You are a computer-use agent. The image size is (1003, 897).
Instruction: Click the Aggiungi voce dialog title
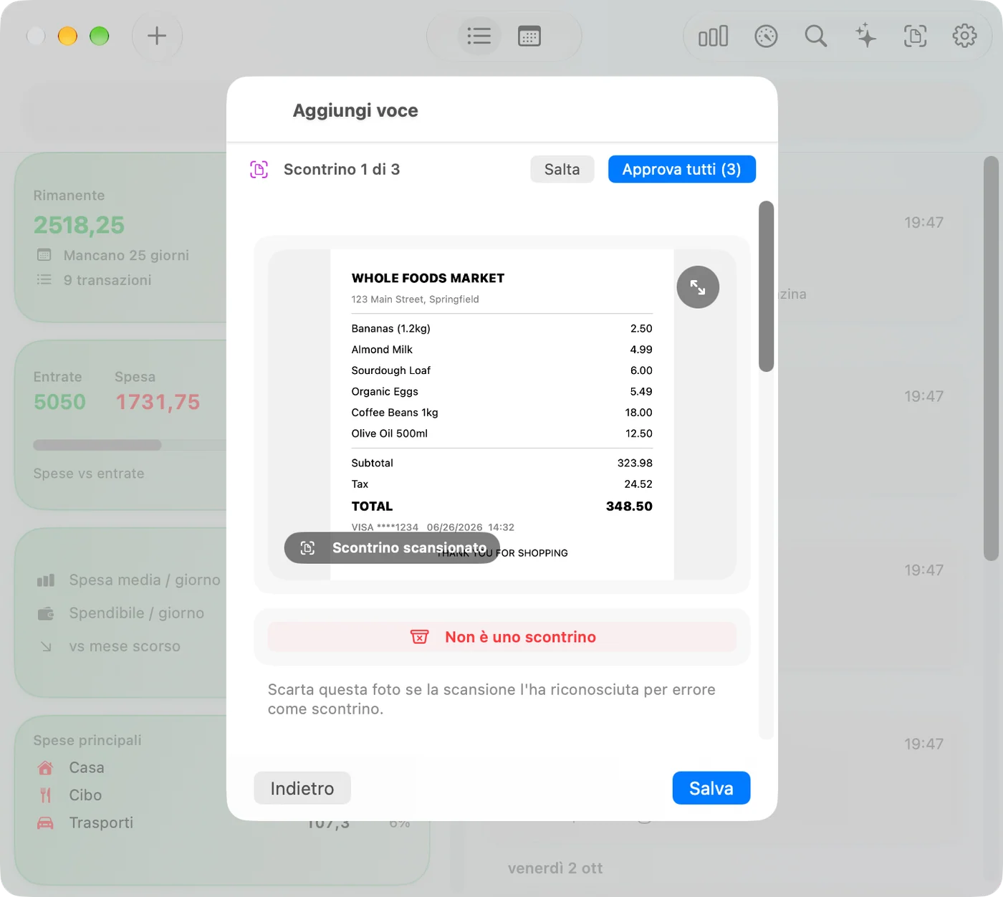pyautogui.click(x=355, y=110)
